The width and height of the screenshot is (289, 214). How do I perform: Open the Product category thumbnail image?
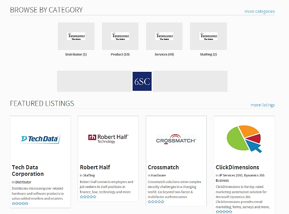(120, 36)
